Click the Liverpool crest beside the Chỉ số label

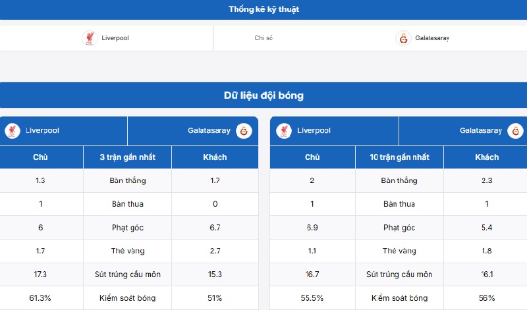point(90,38)
